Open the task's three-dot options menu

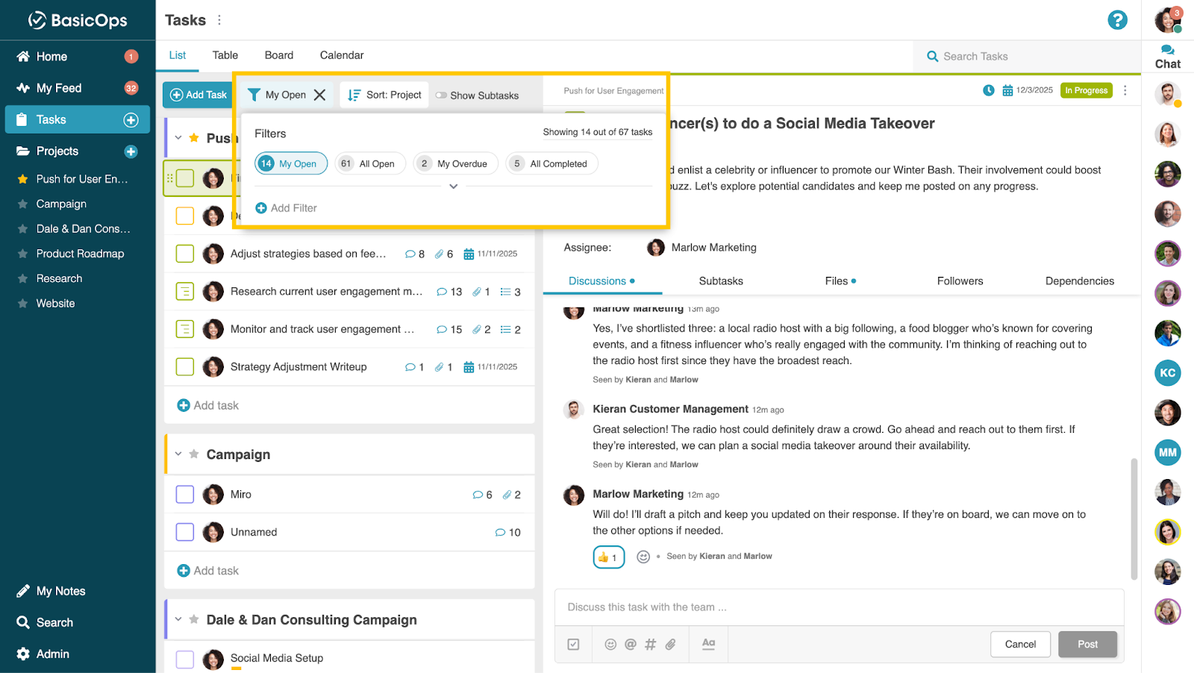pyautogui.click(x=1125, y=90)
